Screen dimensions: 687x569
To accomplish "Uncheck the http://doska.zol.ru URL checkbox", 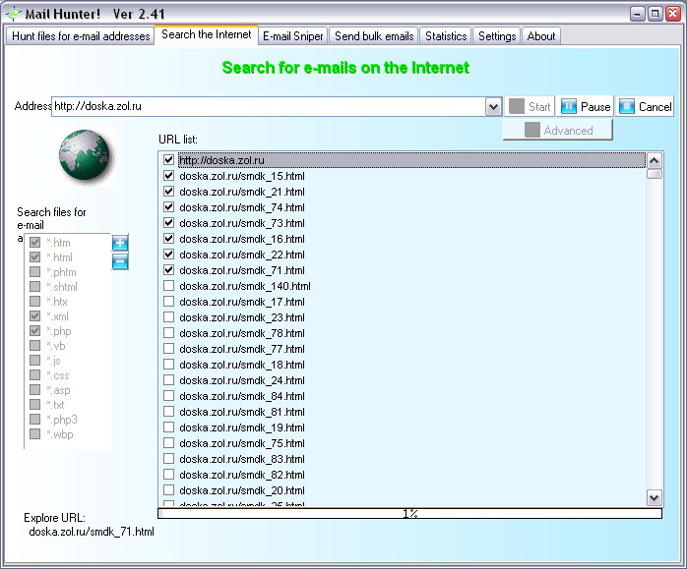I will 168,159.
